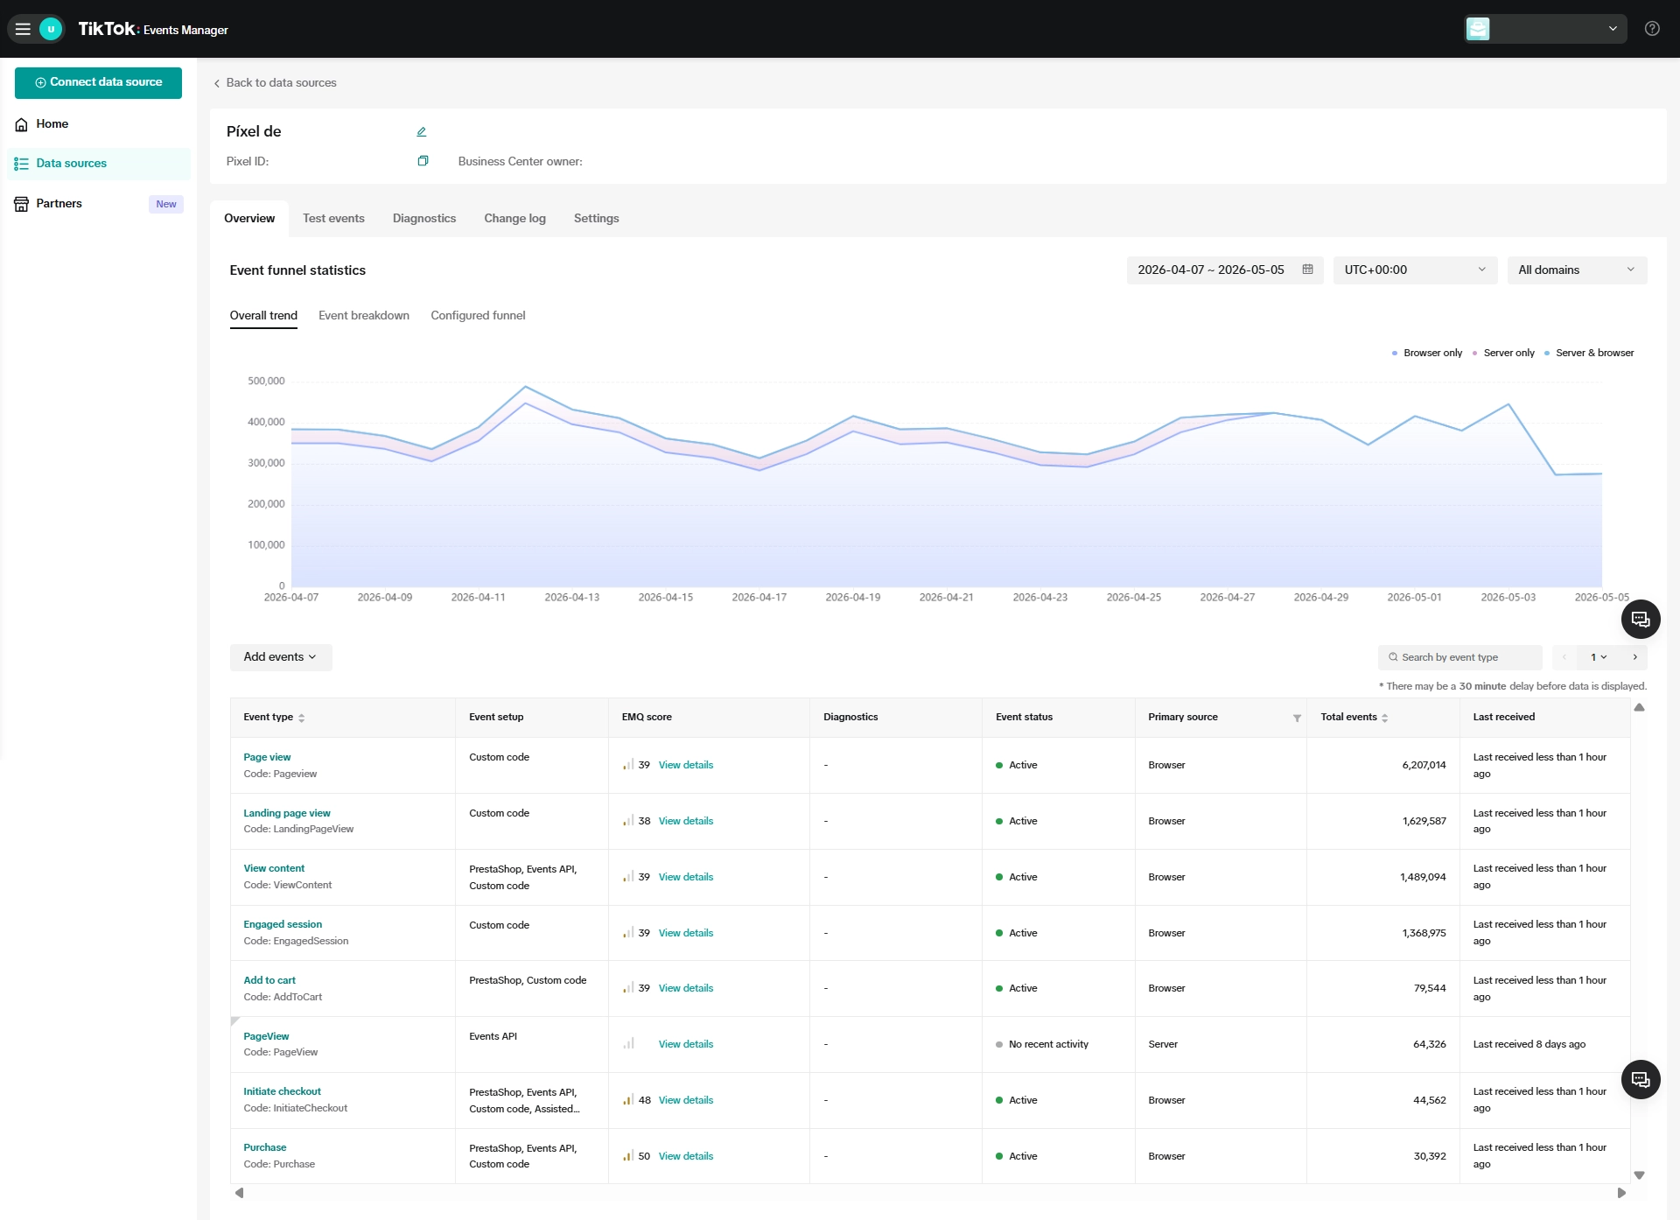Click EMQ score bars icon for Page view
This screenshot has width=1680, height=1220.
tap(628, 765)
